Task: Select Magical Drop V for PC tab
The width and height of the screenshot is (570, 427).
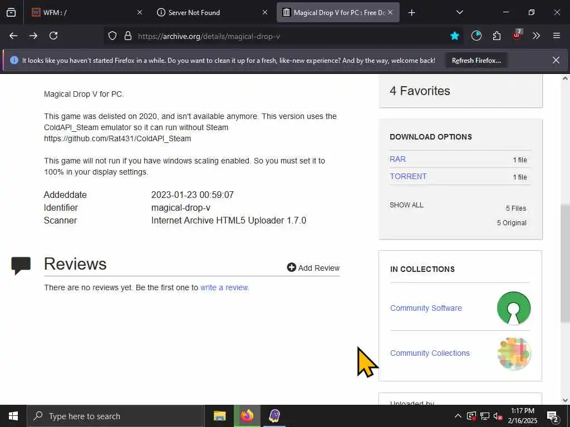Action: coord(338,12)
